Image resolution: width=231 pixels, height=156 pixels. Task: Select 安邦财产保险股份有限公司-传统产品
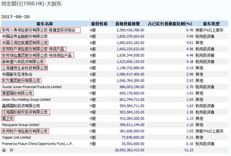[33, 49]
